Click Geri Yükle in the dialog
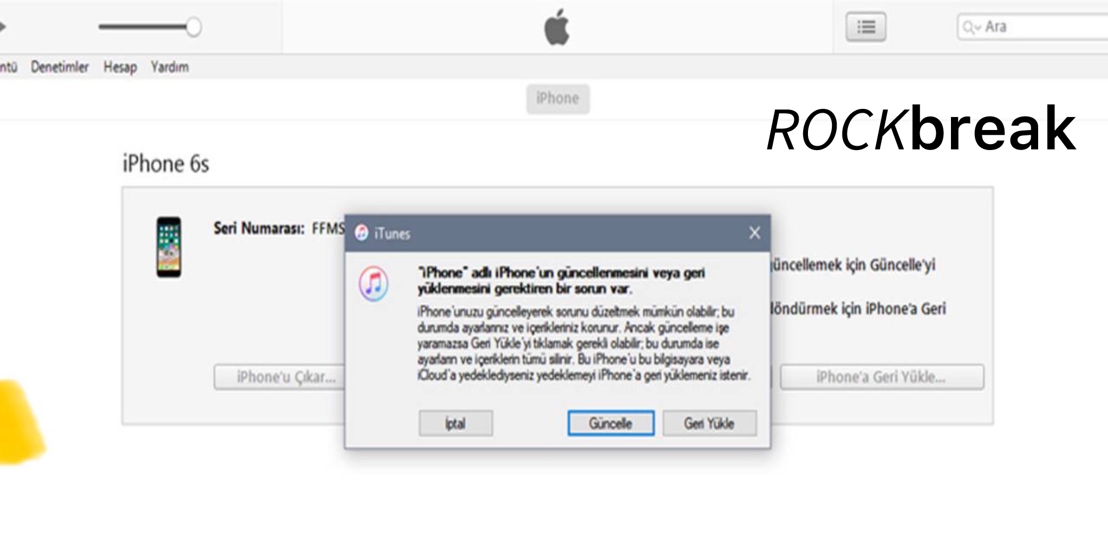 709,423
